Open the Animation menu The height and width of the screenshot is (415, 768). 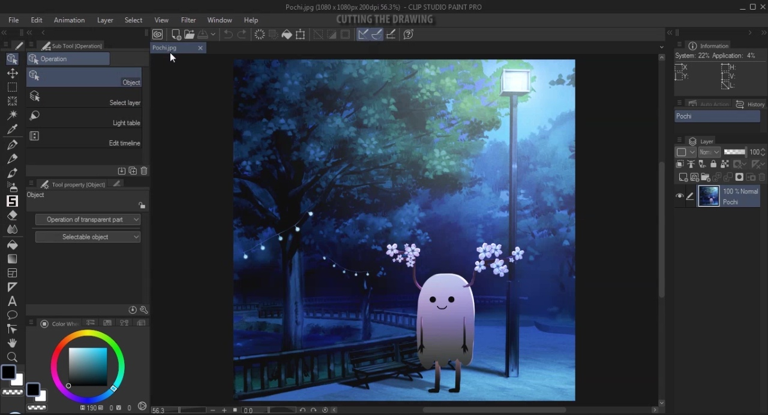(x=68, y=20)
